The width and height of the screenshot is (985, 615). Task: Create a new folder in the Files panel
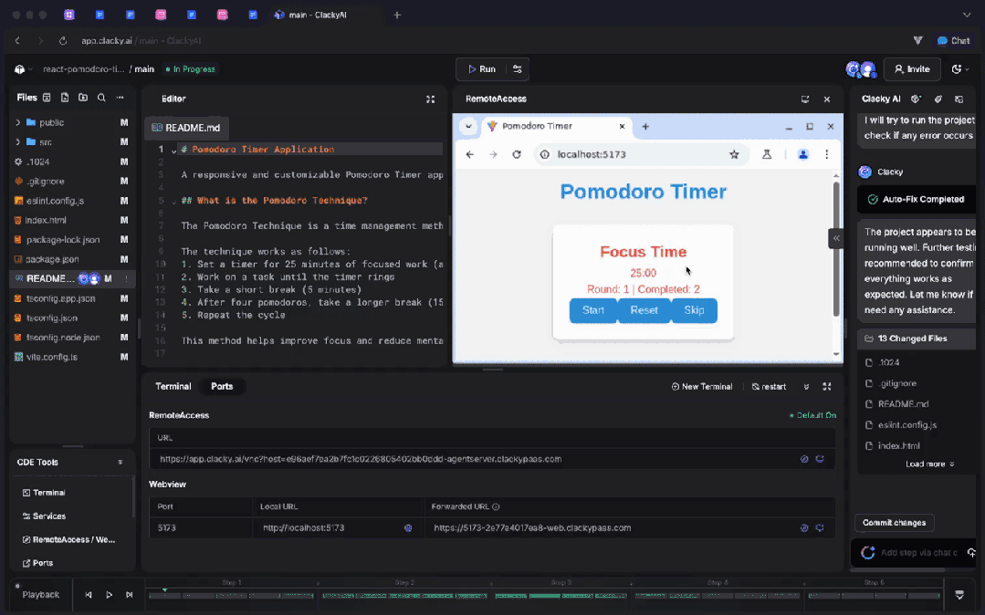(83, 98)
